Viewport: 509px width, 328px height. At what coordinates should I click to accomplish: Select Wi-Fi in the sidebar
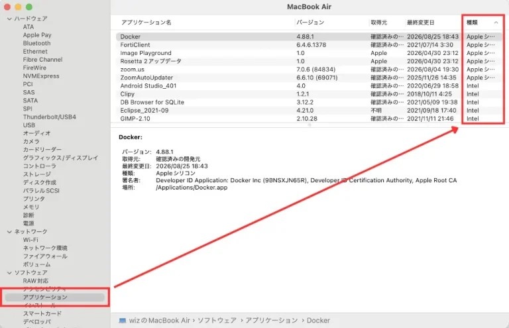pyautogui.click(x=30, y=240)
